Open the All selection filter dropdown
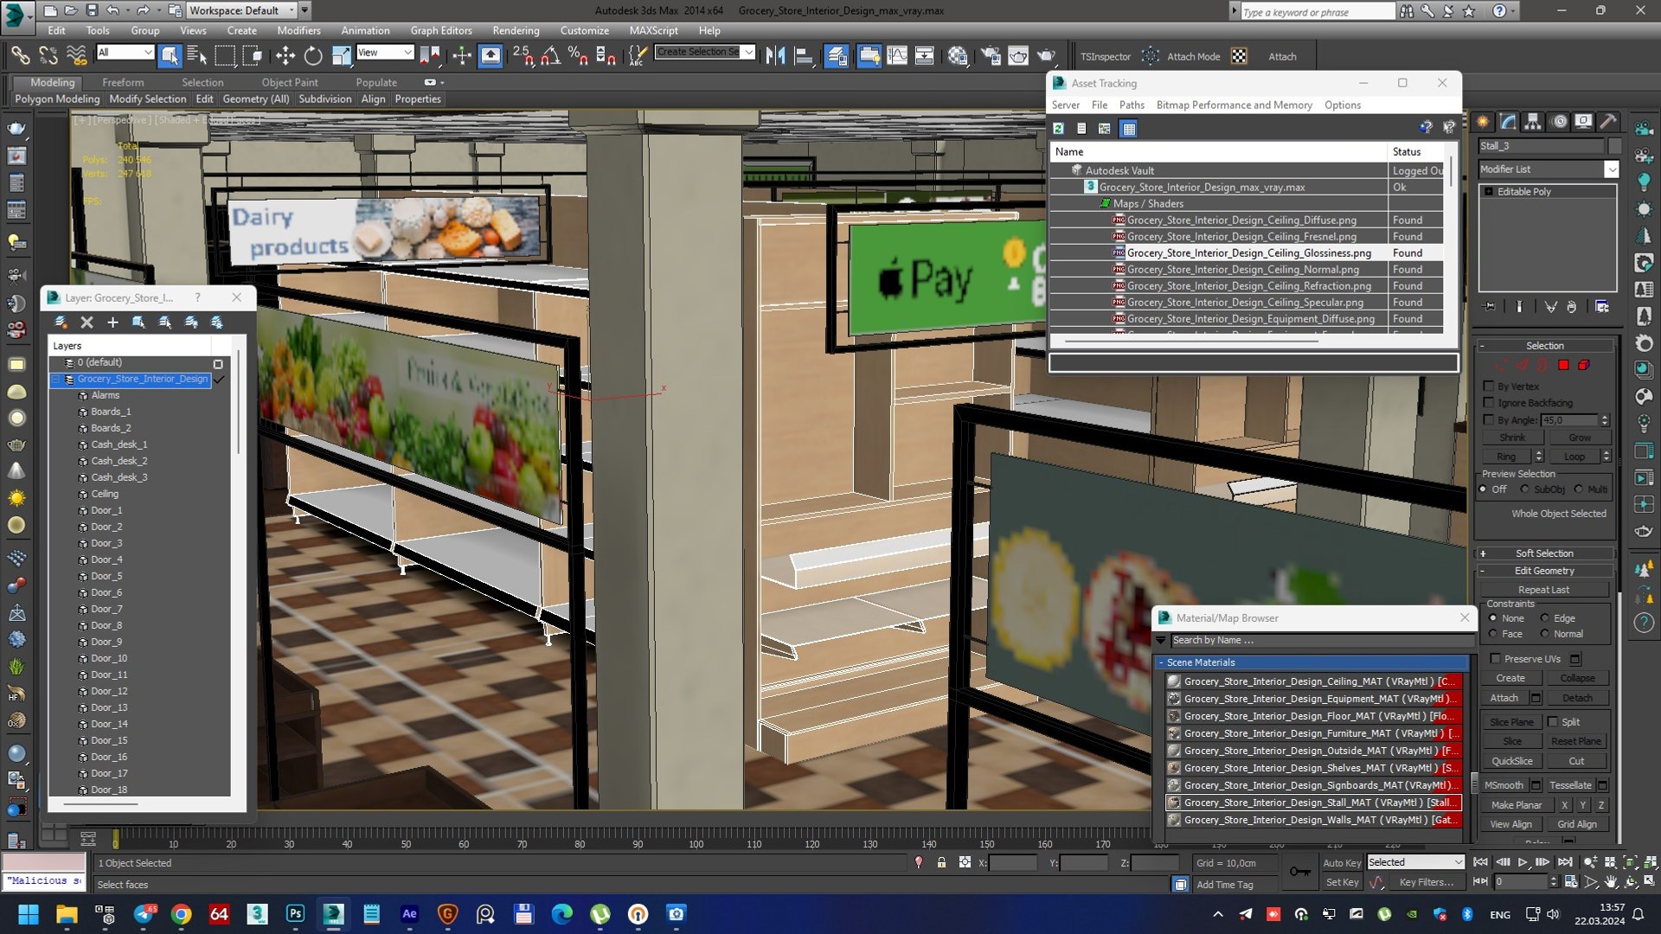The image size is (1661, 934). point(125,53)
